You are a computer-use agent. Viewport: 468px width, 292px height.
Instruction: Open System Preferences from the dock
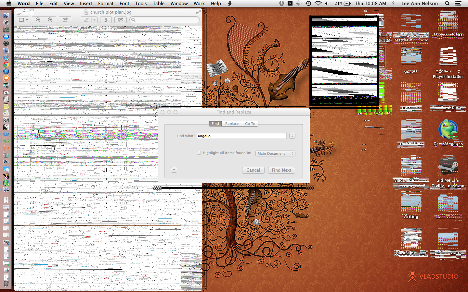tap(6, 120)
